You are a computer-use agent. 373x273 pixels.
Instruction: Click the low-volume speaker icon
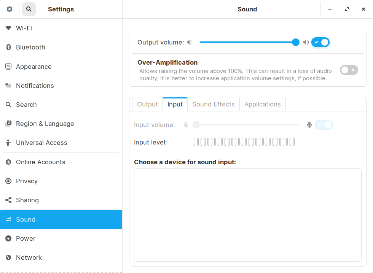click(x=190, y=42)
